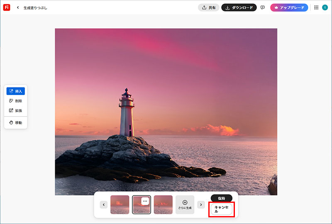This screenshot has width=332, height=224.
Task: Click the キャンセル (Cancel) button
Action: tap(222, 209)
